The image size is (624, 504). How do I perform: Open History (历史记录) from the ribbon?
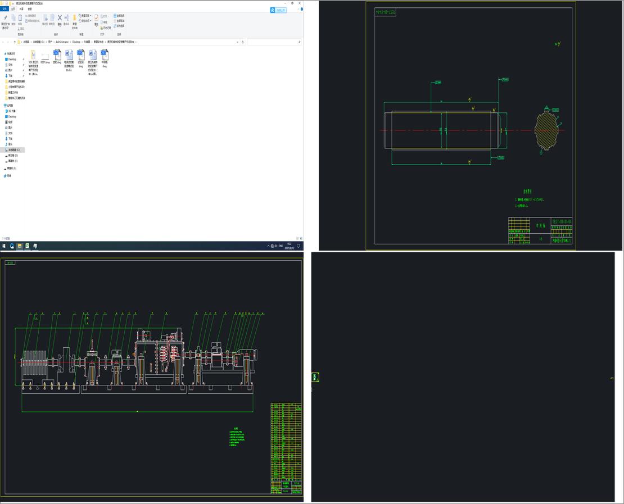click(106, 28)
